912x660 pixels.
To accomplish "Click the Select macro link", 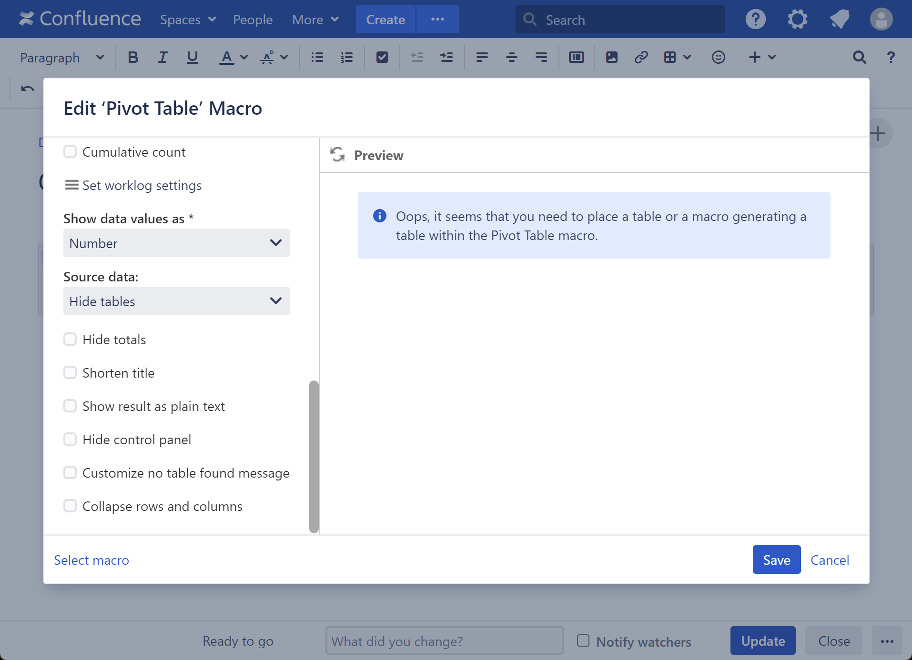I will tap(91, 560).
